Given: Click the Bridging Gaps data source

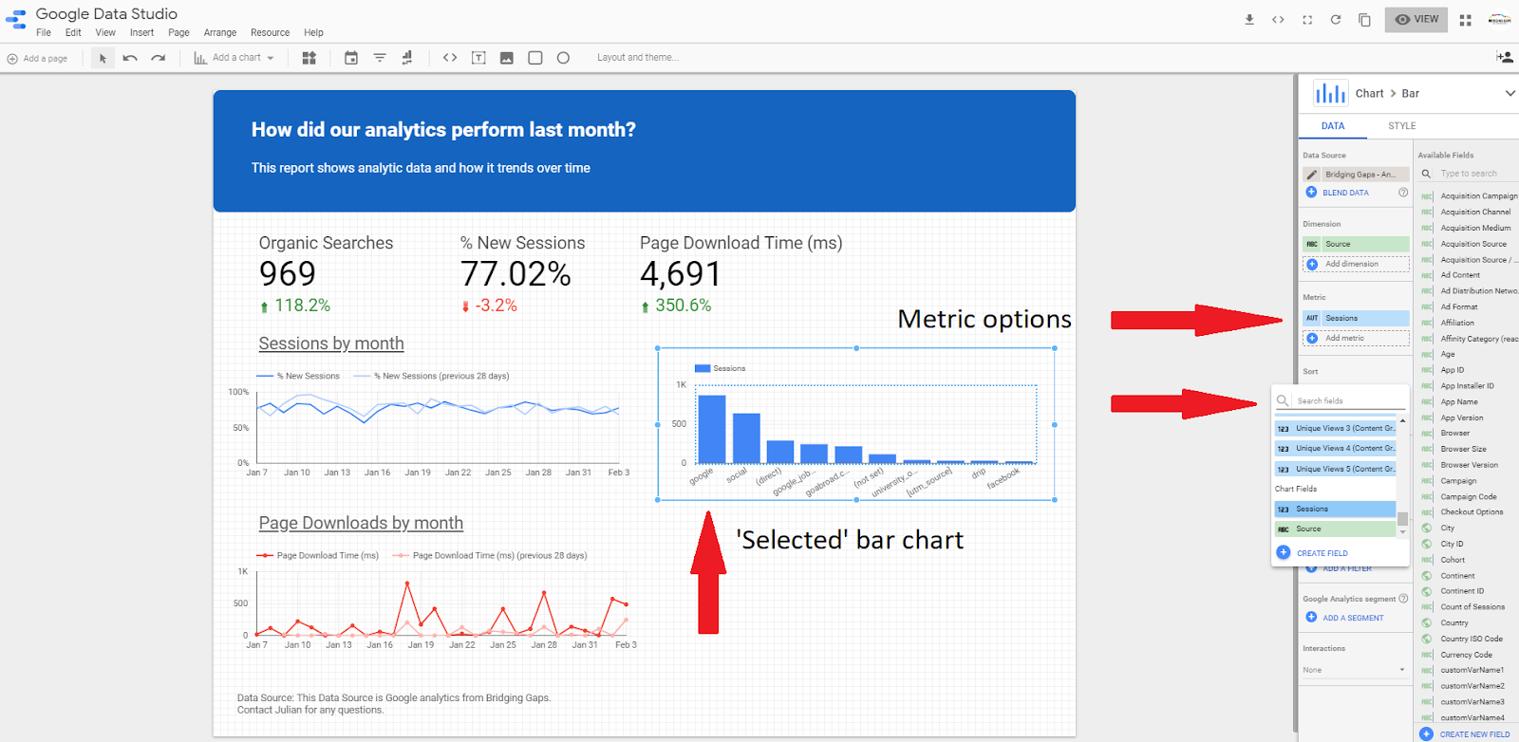Looking at the screenshot, I should point(1356,175).
